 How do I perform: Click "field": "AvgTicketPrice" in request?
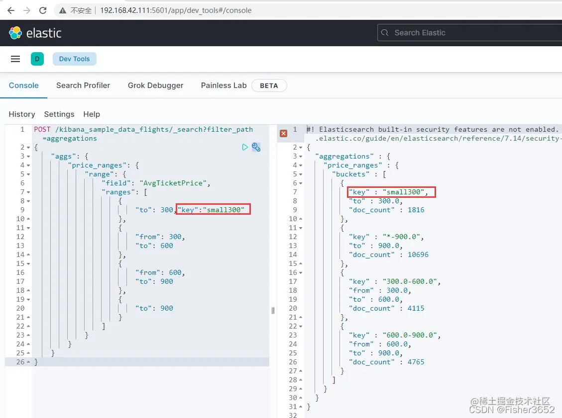pos(156,183)
